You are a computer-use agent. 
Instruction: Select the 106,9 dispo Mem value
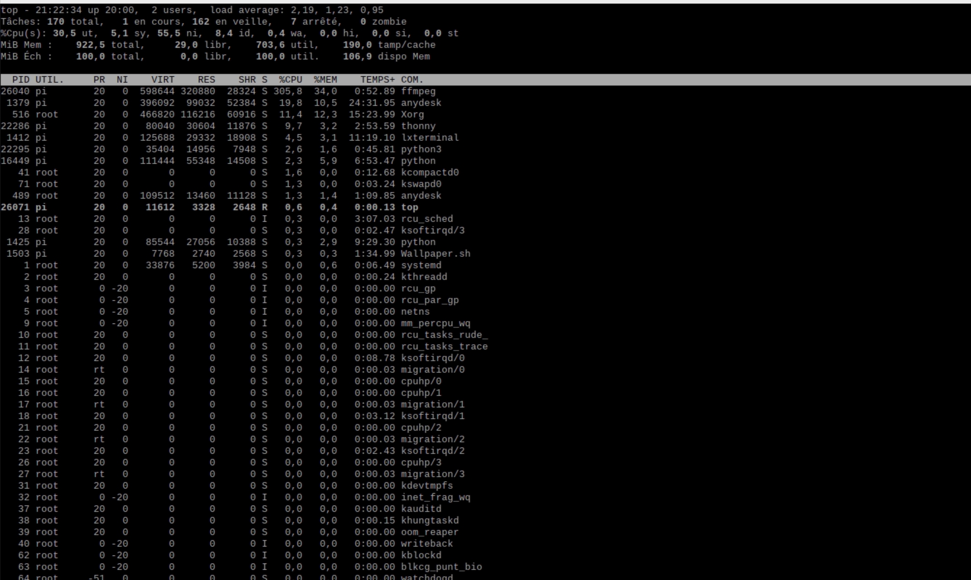coord(386,57)
